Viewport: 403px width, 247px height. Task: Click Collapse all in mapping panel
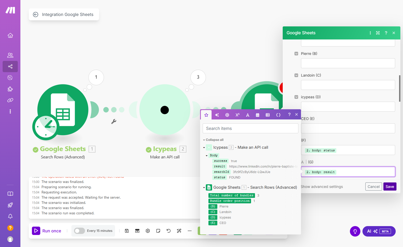(x=214, y=140)
